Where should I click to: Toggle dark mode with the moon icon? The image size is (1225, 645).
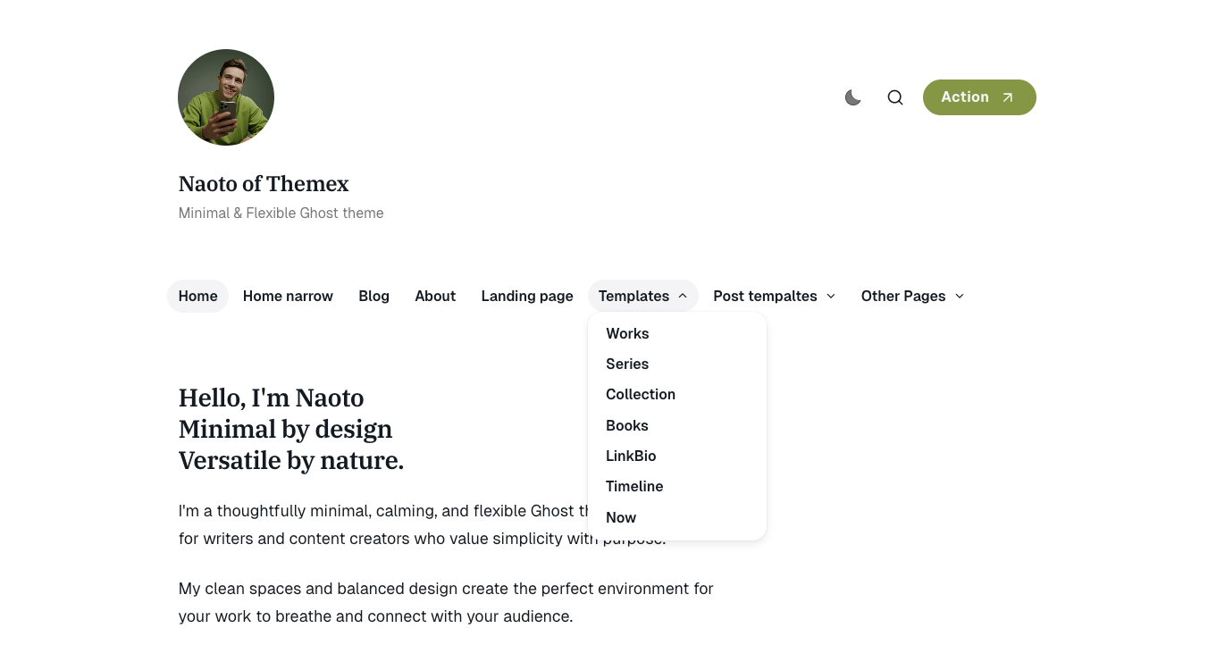[853, 97]
